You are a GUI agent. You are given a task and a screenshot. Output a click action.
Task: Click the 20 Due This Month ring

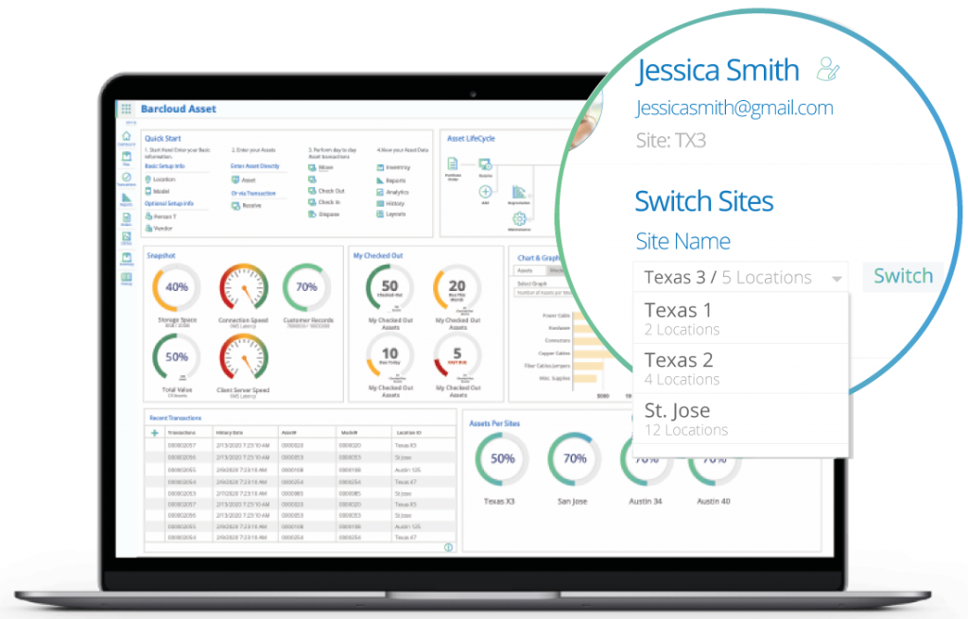click(457, 287)
